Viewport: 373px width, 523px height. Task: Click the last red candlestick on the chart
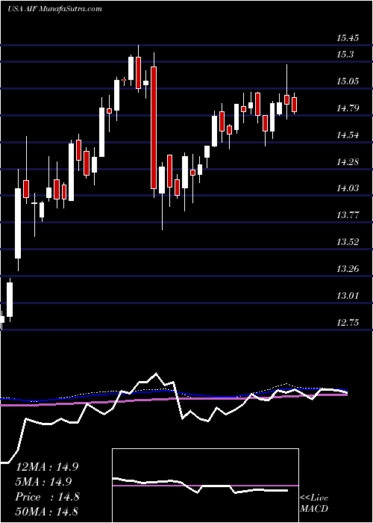[x=294, y=105]
